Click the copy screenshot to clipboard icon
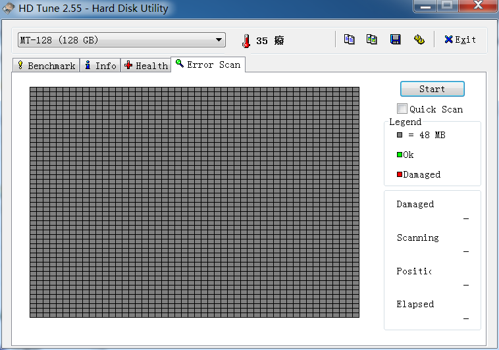This screenshot has width=499, height=350. pyautogui.click(x=372, y=39)
